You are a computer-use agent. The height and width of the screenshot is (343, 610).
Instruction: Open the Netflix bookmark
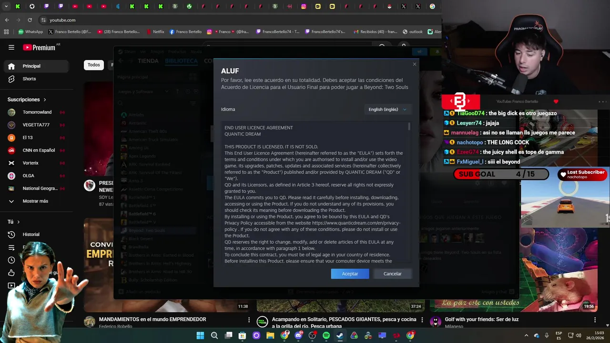pos(155,32)
